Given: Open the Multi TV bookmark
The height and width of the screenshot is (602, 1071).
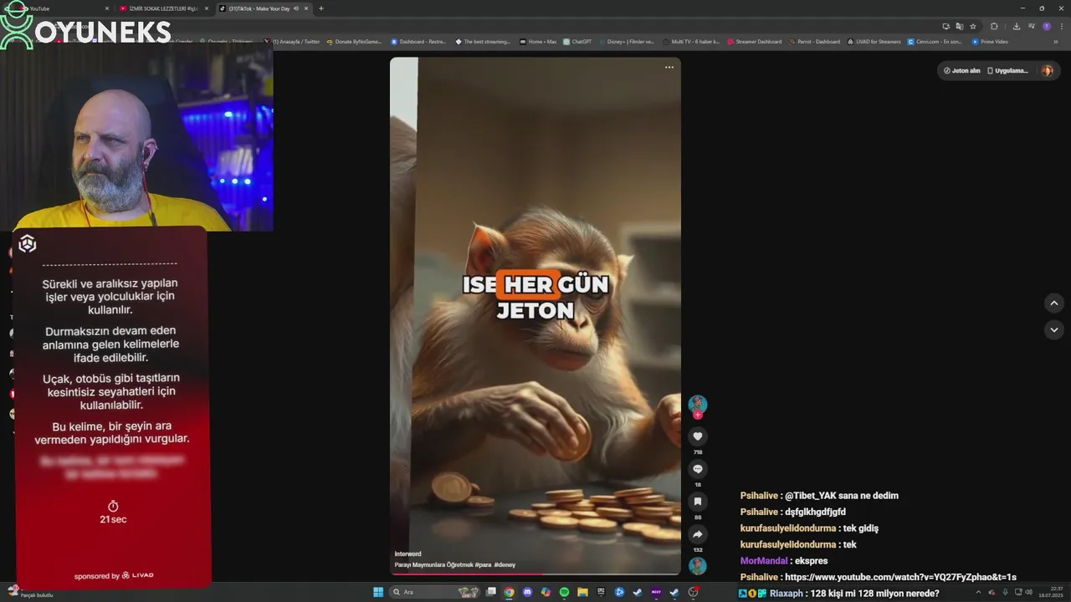Looking at the screenshot, I should click(x=691, y=41).
